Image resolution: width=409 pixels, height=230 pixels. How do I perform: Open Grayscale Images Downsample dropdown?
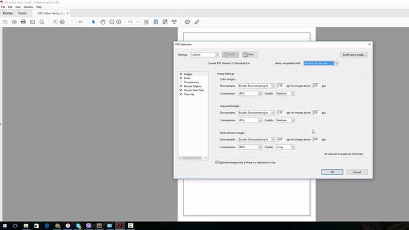tap(256, 112)
